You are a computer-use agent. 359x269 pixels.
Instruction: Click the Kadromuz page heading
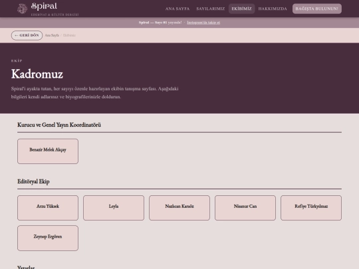37,74
